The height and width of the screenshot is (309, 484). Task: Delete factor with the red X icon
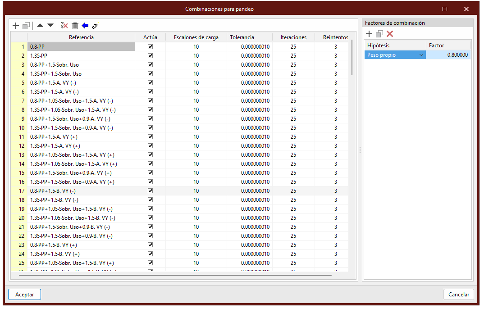[390, 34]
